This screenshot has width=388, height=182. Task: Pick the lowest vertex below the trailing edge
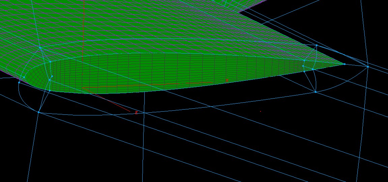pos(315,92)
